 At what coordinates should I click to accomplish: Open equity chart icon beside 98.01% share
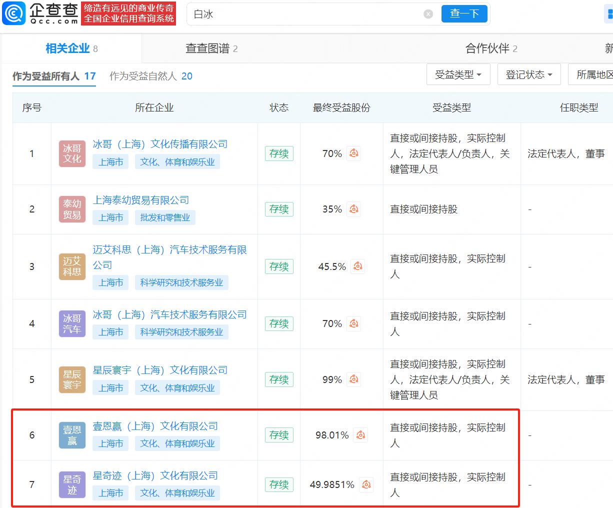click(360, 435)
